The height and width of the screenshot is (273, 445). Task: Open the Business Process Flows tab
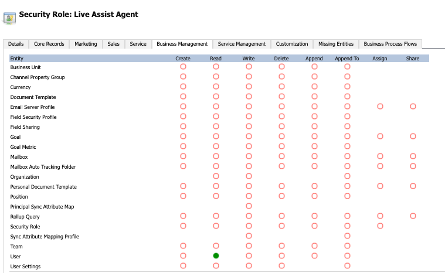tap(390, 44)
